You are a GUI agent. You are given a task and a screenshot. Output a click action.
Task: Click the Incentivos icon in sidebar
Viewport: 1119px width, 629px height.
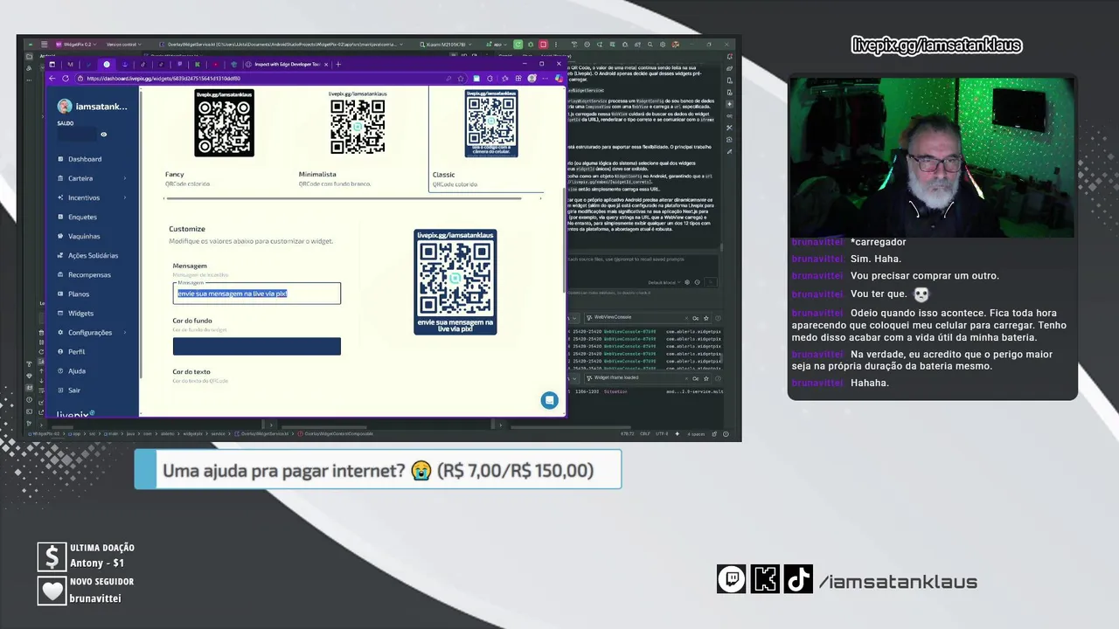click(x=60, y=197)
